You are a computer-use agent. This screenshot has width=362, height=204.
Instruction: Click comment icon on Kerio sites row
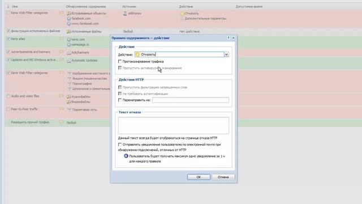point(62,39)
